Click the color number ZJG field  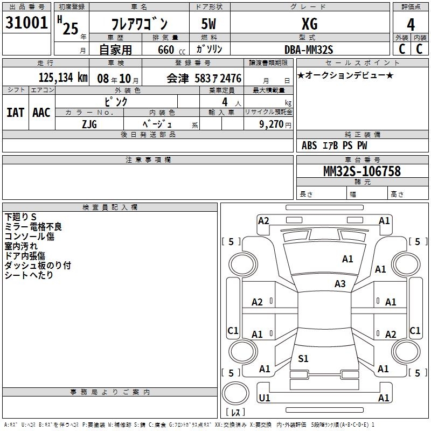point(89,124)
